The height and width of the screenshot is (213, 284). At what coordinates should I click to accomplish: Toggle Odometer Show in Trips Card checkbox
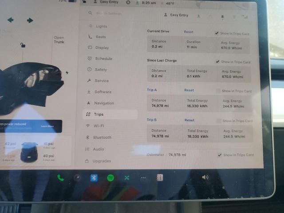220,155
